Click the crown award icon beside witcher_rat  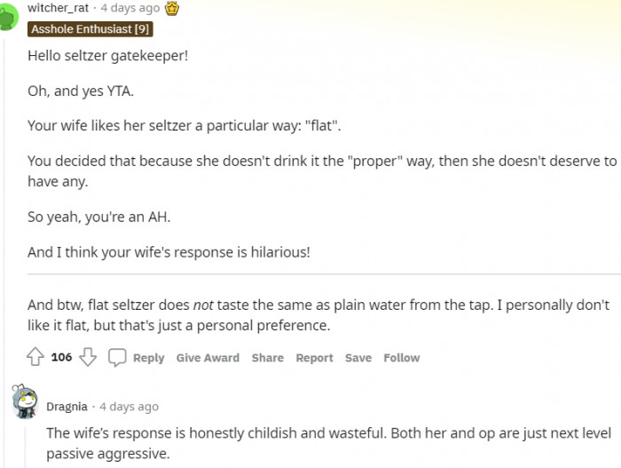click(x=173, y=8)
